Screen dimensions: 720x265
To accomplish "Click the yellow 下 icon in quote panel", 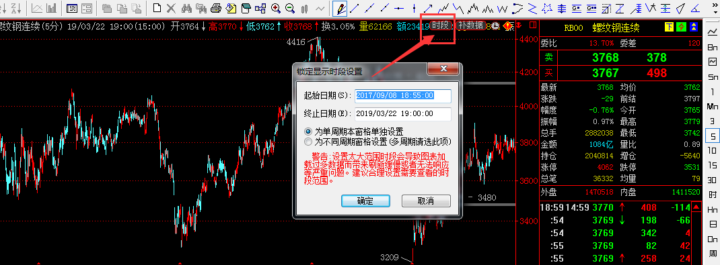I will click(670, 28).
